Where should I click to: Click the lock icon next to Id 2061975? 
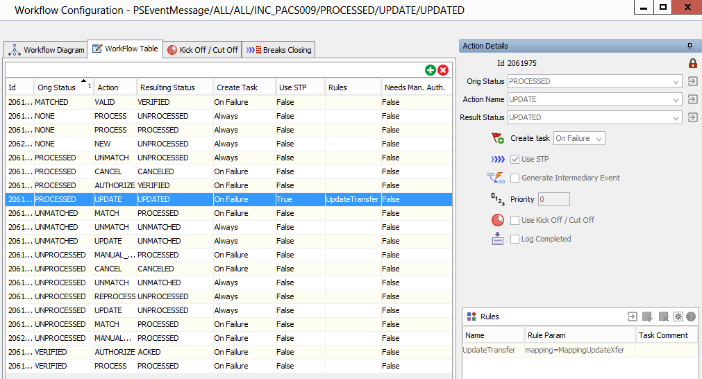tap(692, 63)
